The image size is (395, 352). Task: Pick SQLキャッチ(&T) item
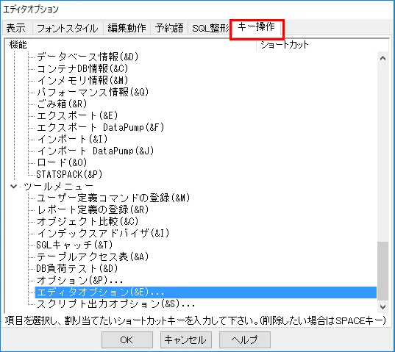[74, 245]
